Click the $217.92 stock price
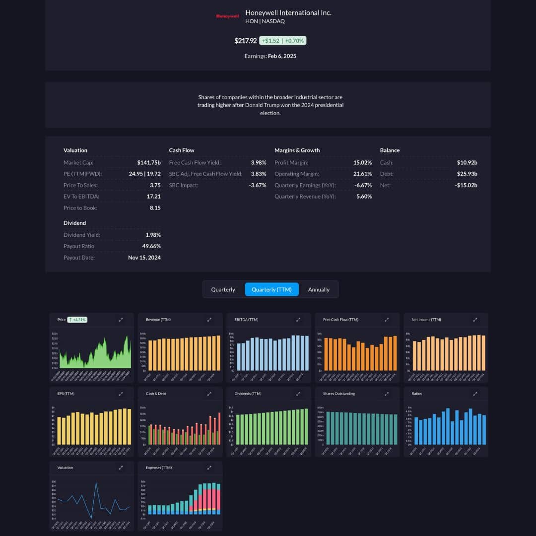Image resolution: width=536 pixels, height=536 pixels. [x=246, y=41]
